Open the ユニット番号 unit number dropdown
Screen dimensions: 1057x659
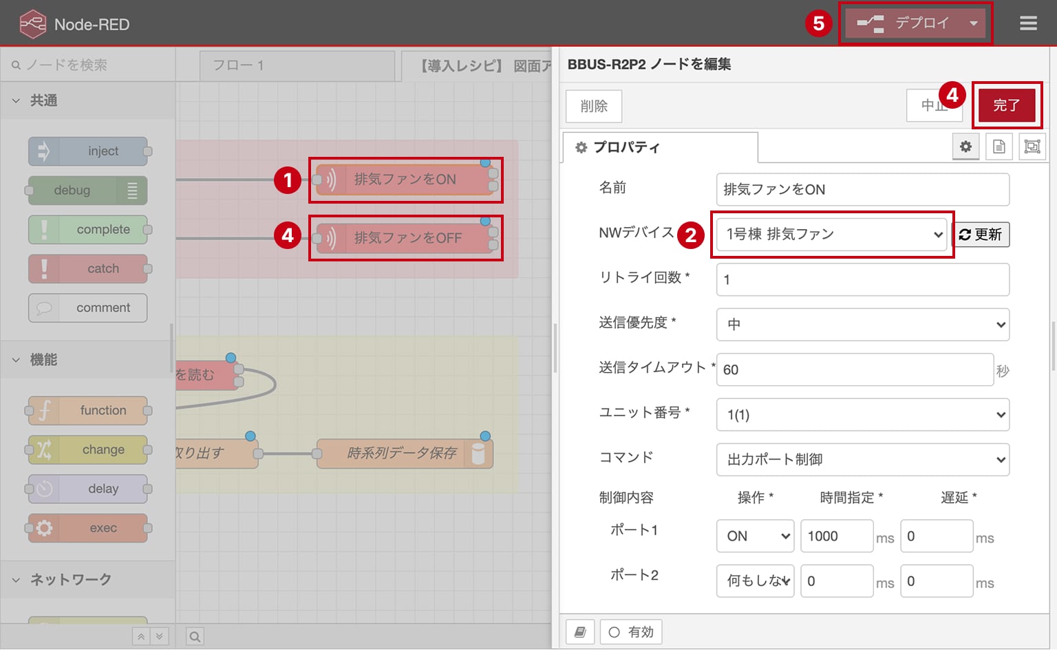tap(863, 415)
